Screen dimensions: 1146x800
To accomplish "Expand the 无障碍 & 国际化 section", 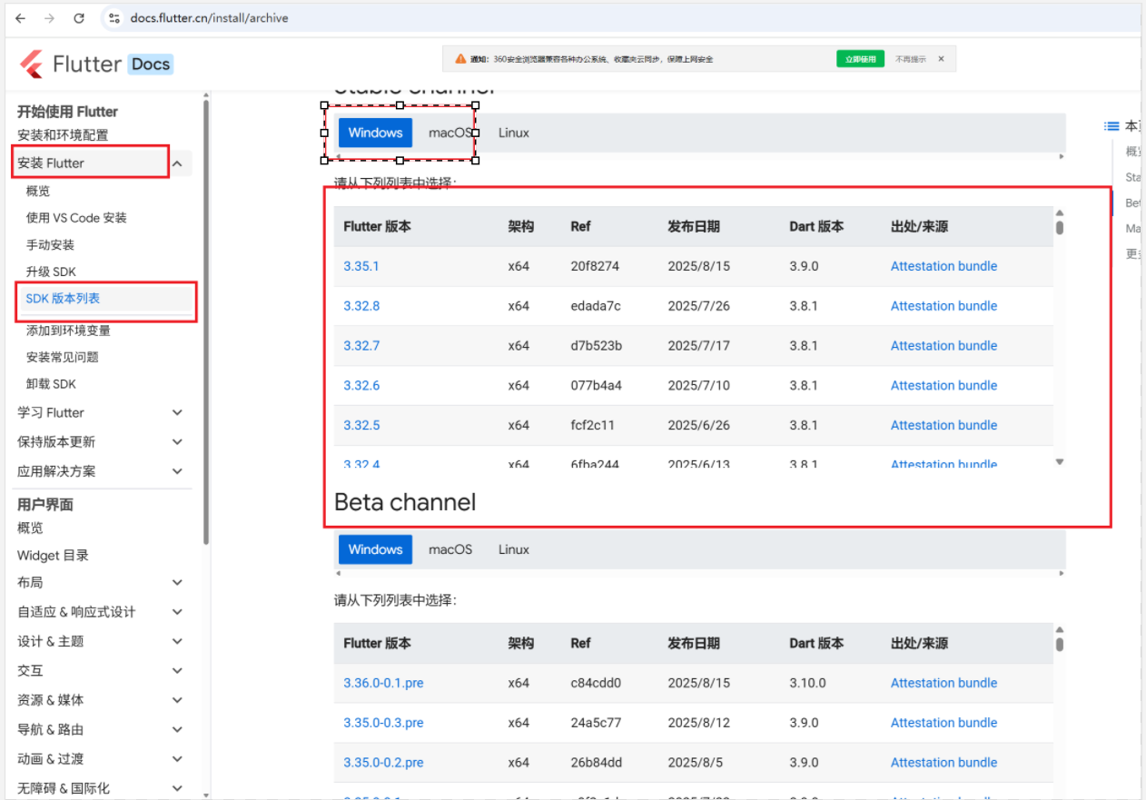I will [177, 788].
